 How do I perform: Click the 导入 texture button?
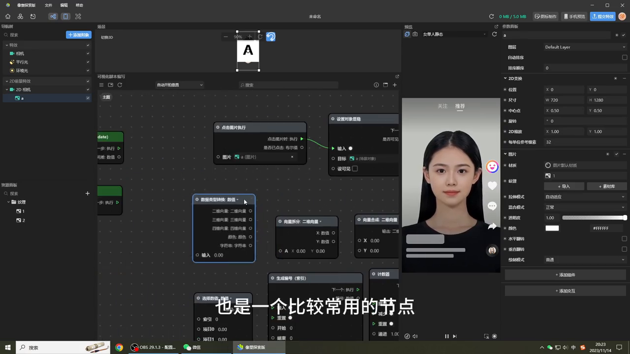[x=564, y=186]
